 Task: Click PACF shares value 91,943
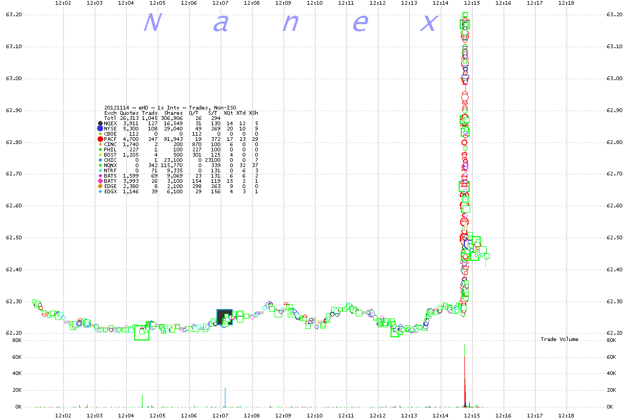coord(172,139)
